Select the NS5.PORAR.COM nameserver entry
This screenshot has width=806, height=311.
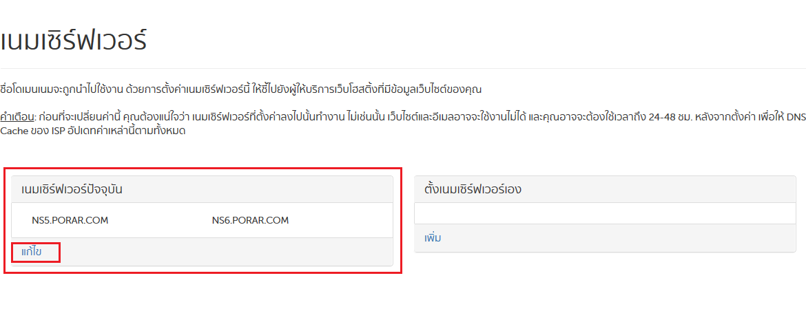tap(70, 221)
